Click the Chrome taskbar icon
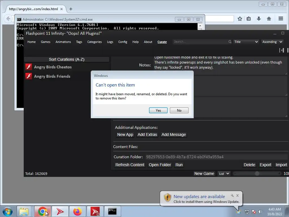 click(42, 211)
